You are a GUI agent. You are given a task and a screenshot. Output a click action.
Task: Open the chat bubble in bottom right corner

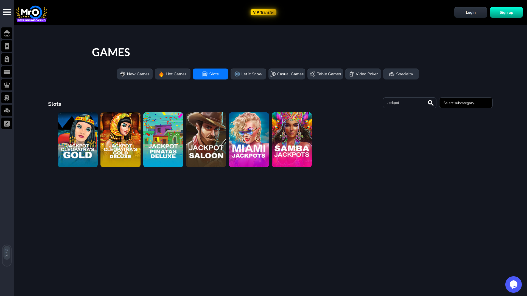tap(513, 284)
